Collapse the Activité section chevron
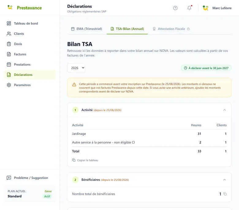 click(225, 110)
